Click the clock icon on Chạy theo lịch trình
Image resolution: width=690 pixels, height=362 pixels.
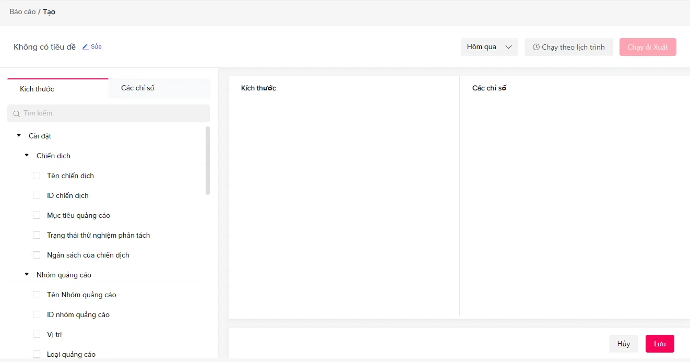(536, 47)
